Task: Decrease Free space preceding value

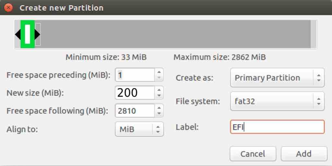Action: [159, 78]
